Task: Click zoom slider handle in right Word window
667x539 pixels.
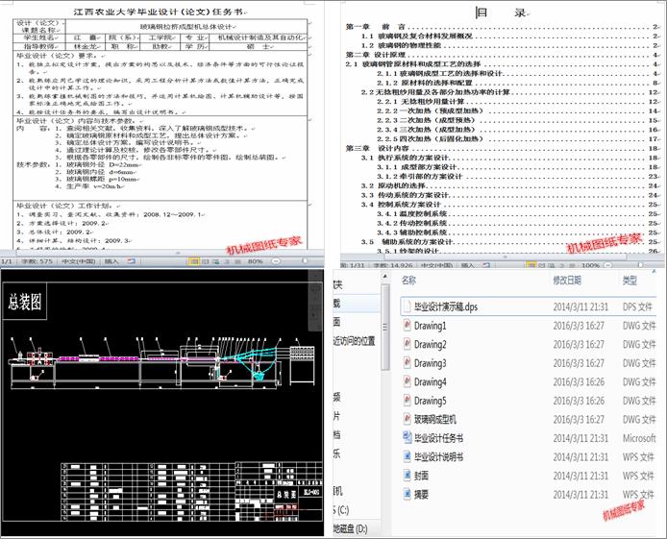Action: point(641,265)
